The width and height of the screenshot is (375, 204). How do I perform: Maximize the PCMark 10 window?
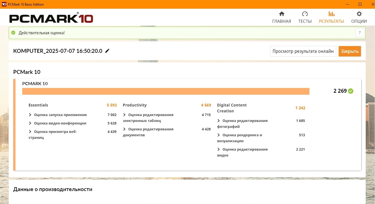tap(360, 4)
